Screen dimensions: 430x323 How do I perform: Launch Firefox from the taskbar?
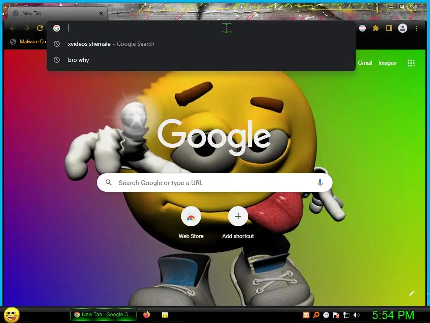click(147, 315)
